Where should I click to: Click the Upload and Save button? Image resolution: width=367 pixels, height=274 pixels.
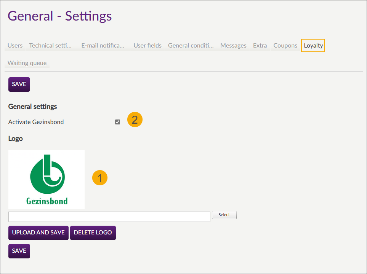point(38,233)
